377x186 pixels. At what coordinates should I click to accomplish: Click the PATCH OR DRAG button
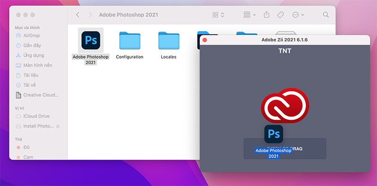pyautogui.click(x=285, y=148)
